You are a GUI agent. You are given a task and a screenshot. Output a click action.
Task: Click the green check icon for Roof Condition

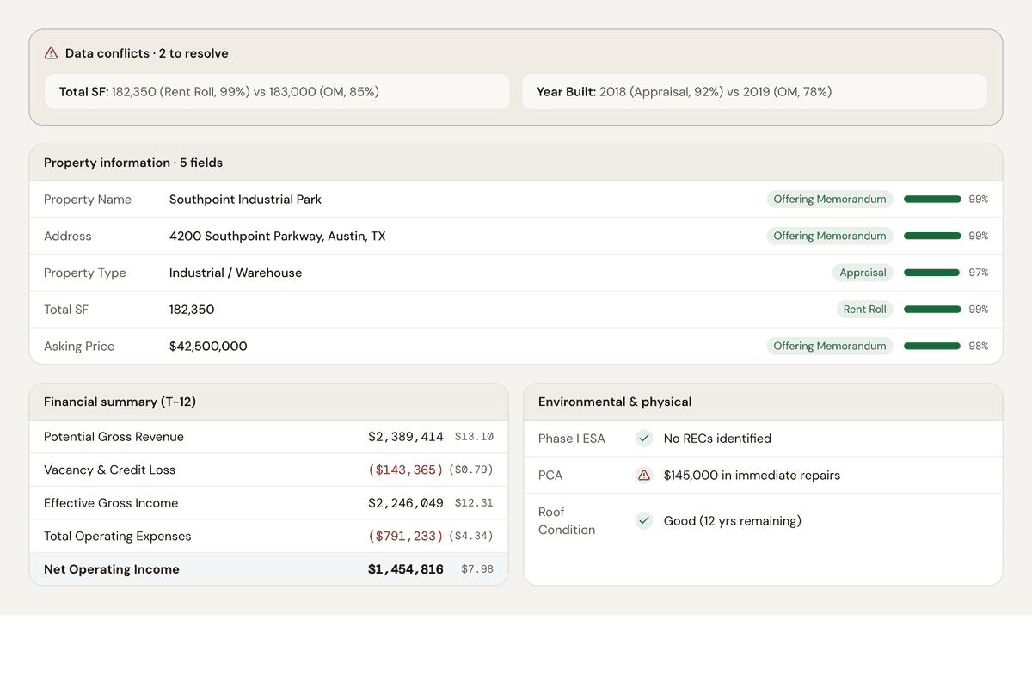point(644,520)
